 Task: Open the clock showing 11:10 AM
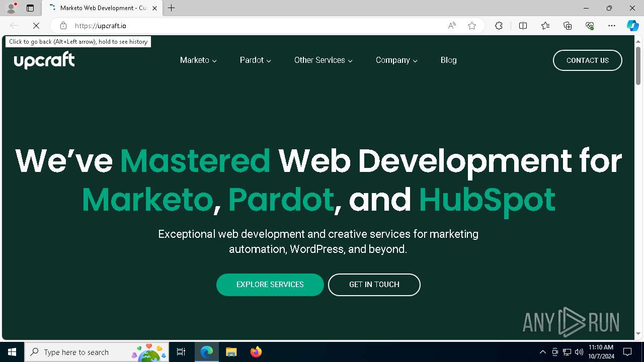pos(601,352)
